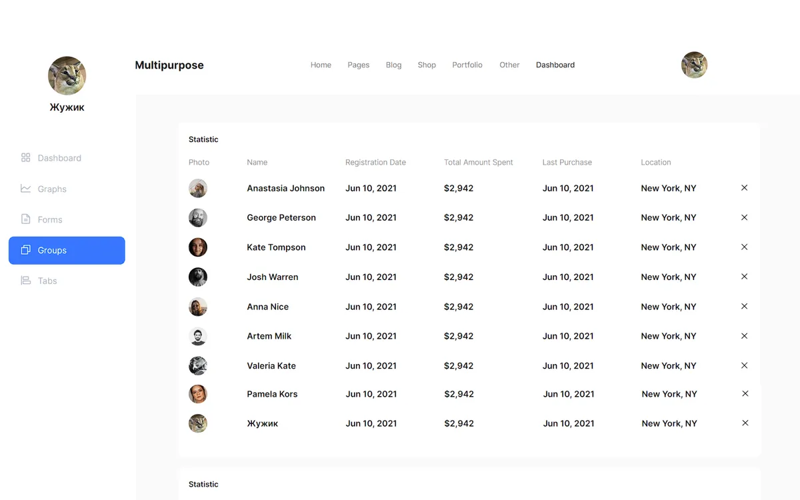
Task: Click Kate Tompson's photo thumbnail
Action: click(x=198, y=247)
